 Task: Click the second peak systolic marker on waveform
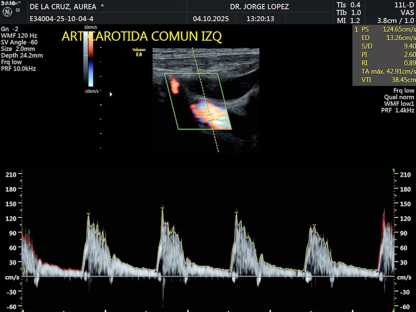[162, 208]
